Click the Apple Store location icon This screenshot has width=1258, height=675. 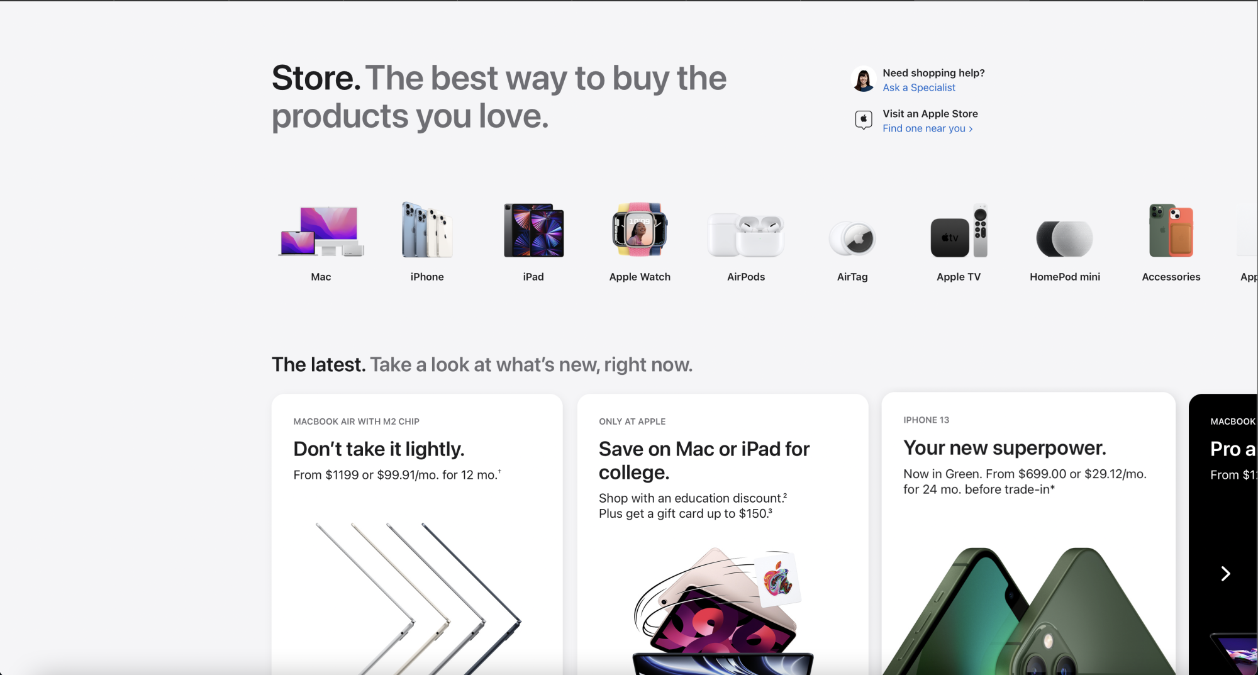[x=864, y=120]
